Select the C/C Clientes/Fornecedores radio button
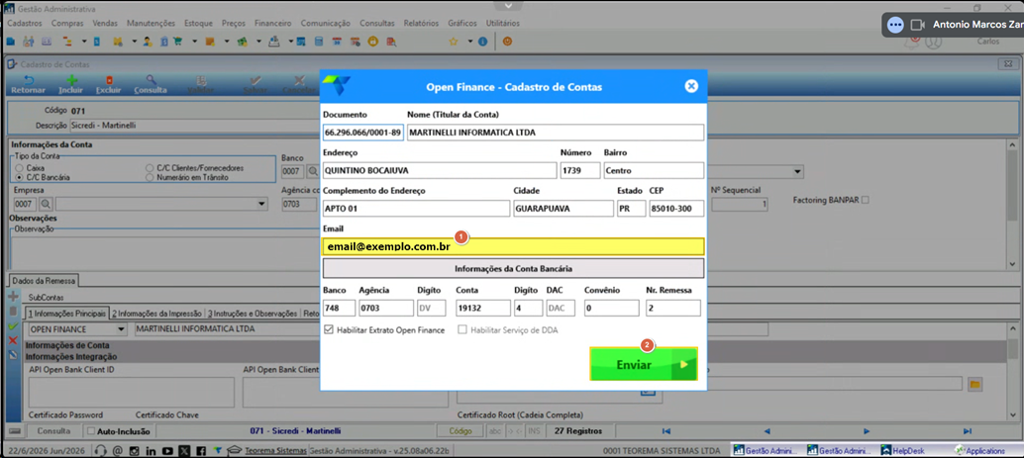Viewport: 1024px width, 458px height. [x=151, y=168]
